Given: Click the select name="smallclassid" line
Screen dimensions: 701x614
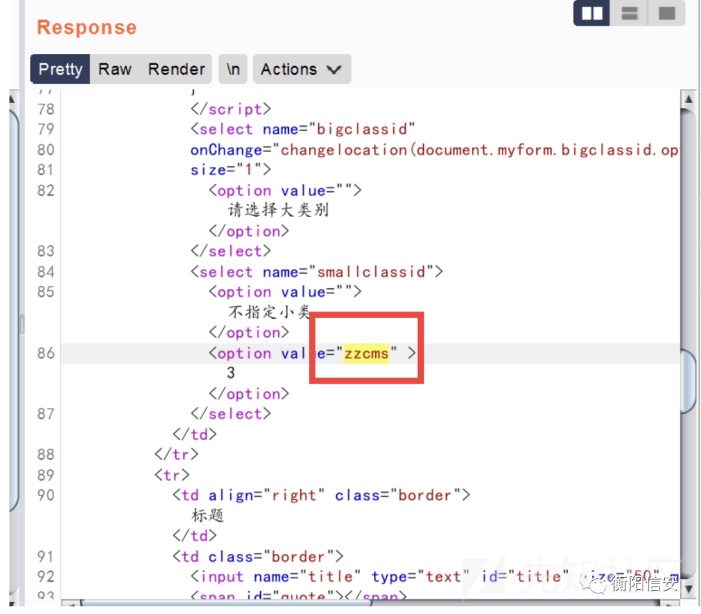Looking at the screenshot, I should point(317,272).
